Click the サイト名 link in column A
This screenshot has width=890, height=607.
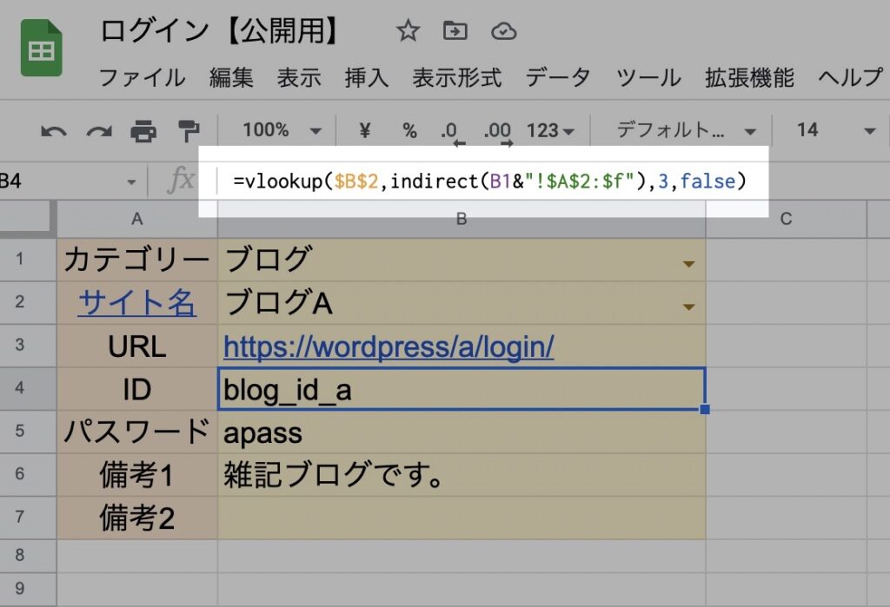tap(136, 304)
